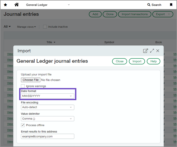Click the favorites star icon
This screenshot has height=147, width=177.
[5, 5]
